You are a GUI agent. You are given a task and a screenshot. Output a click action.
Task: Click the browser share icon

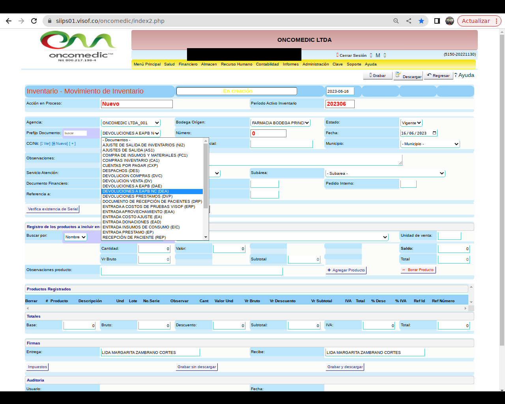[x=409, y=21]
